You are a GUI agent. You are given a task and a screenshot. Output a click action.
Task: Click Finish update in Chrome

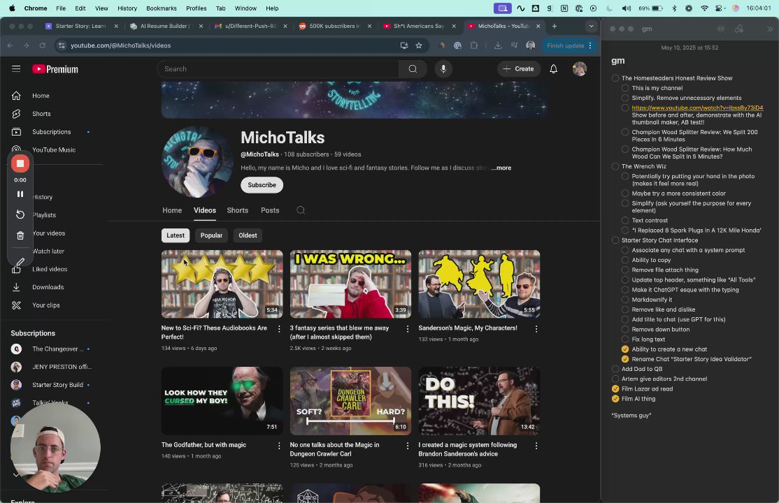pos(566,45)
